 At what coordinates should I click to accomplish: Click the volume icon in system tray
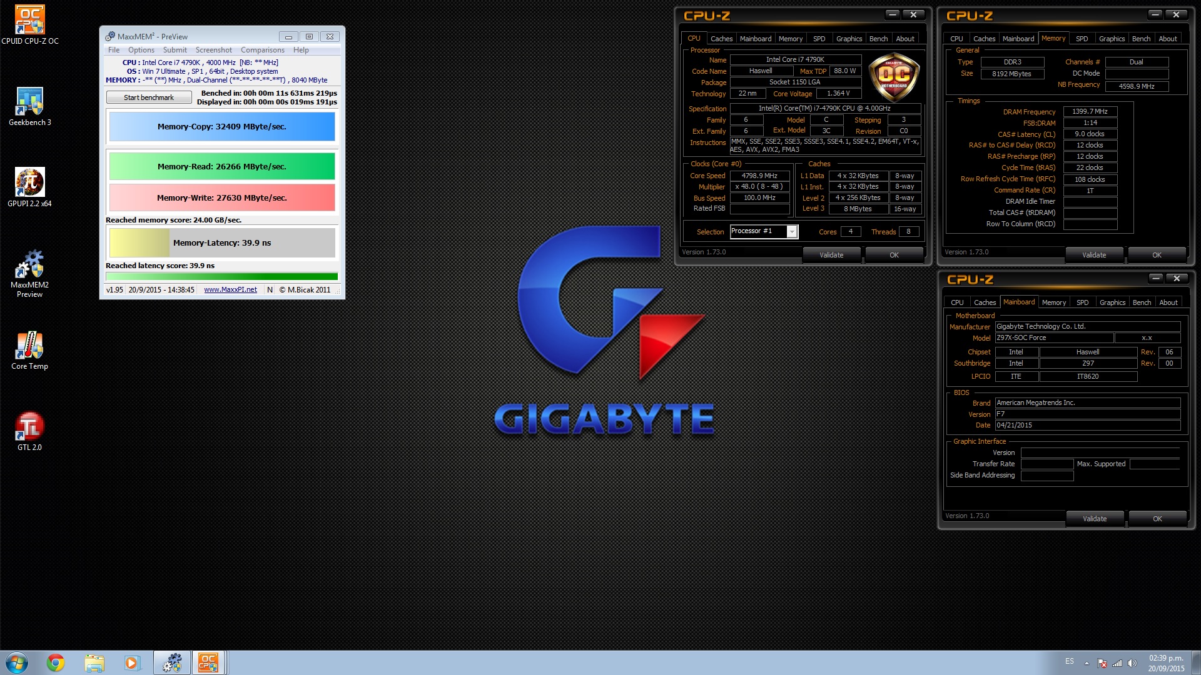[1132, 663]
